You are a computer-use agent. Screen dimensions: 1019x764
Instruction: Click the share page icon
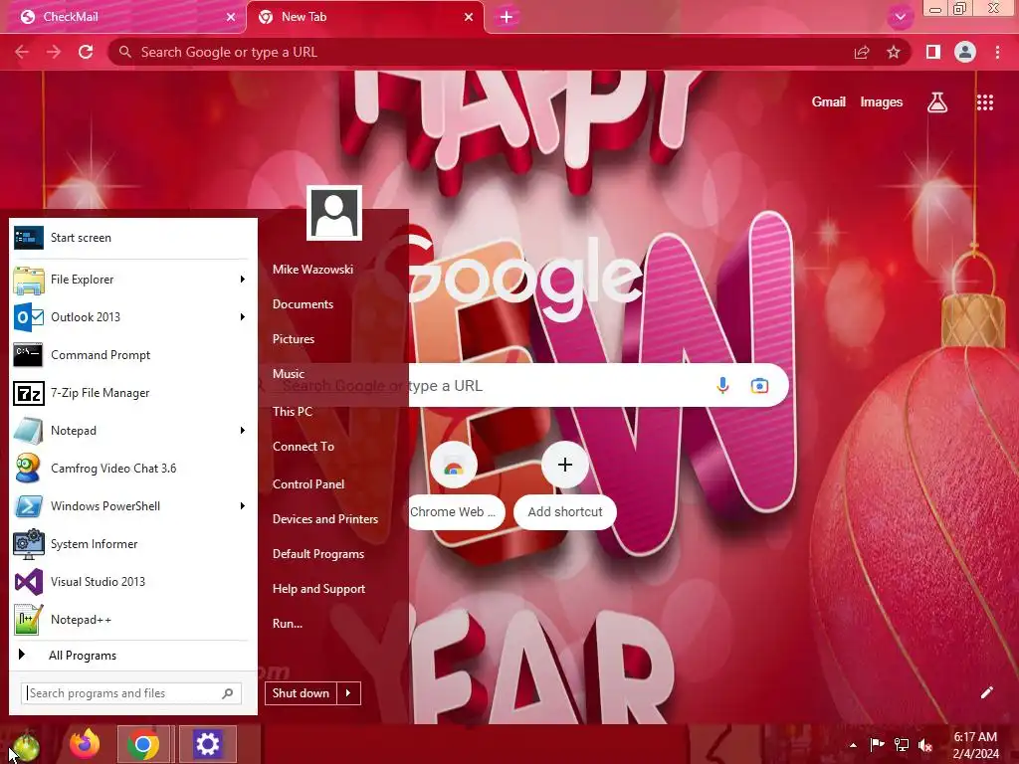(862, 52)
